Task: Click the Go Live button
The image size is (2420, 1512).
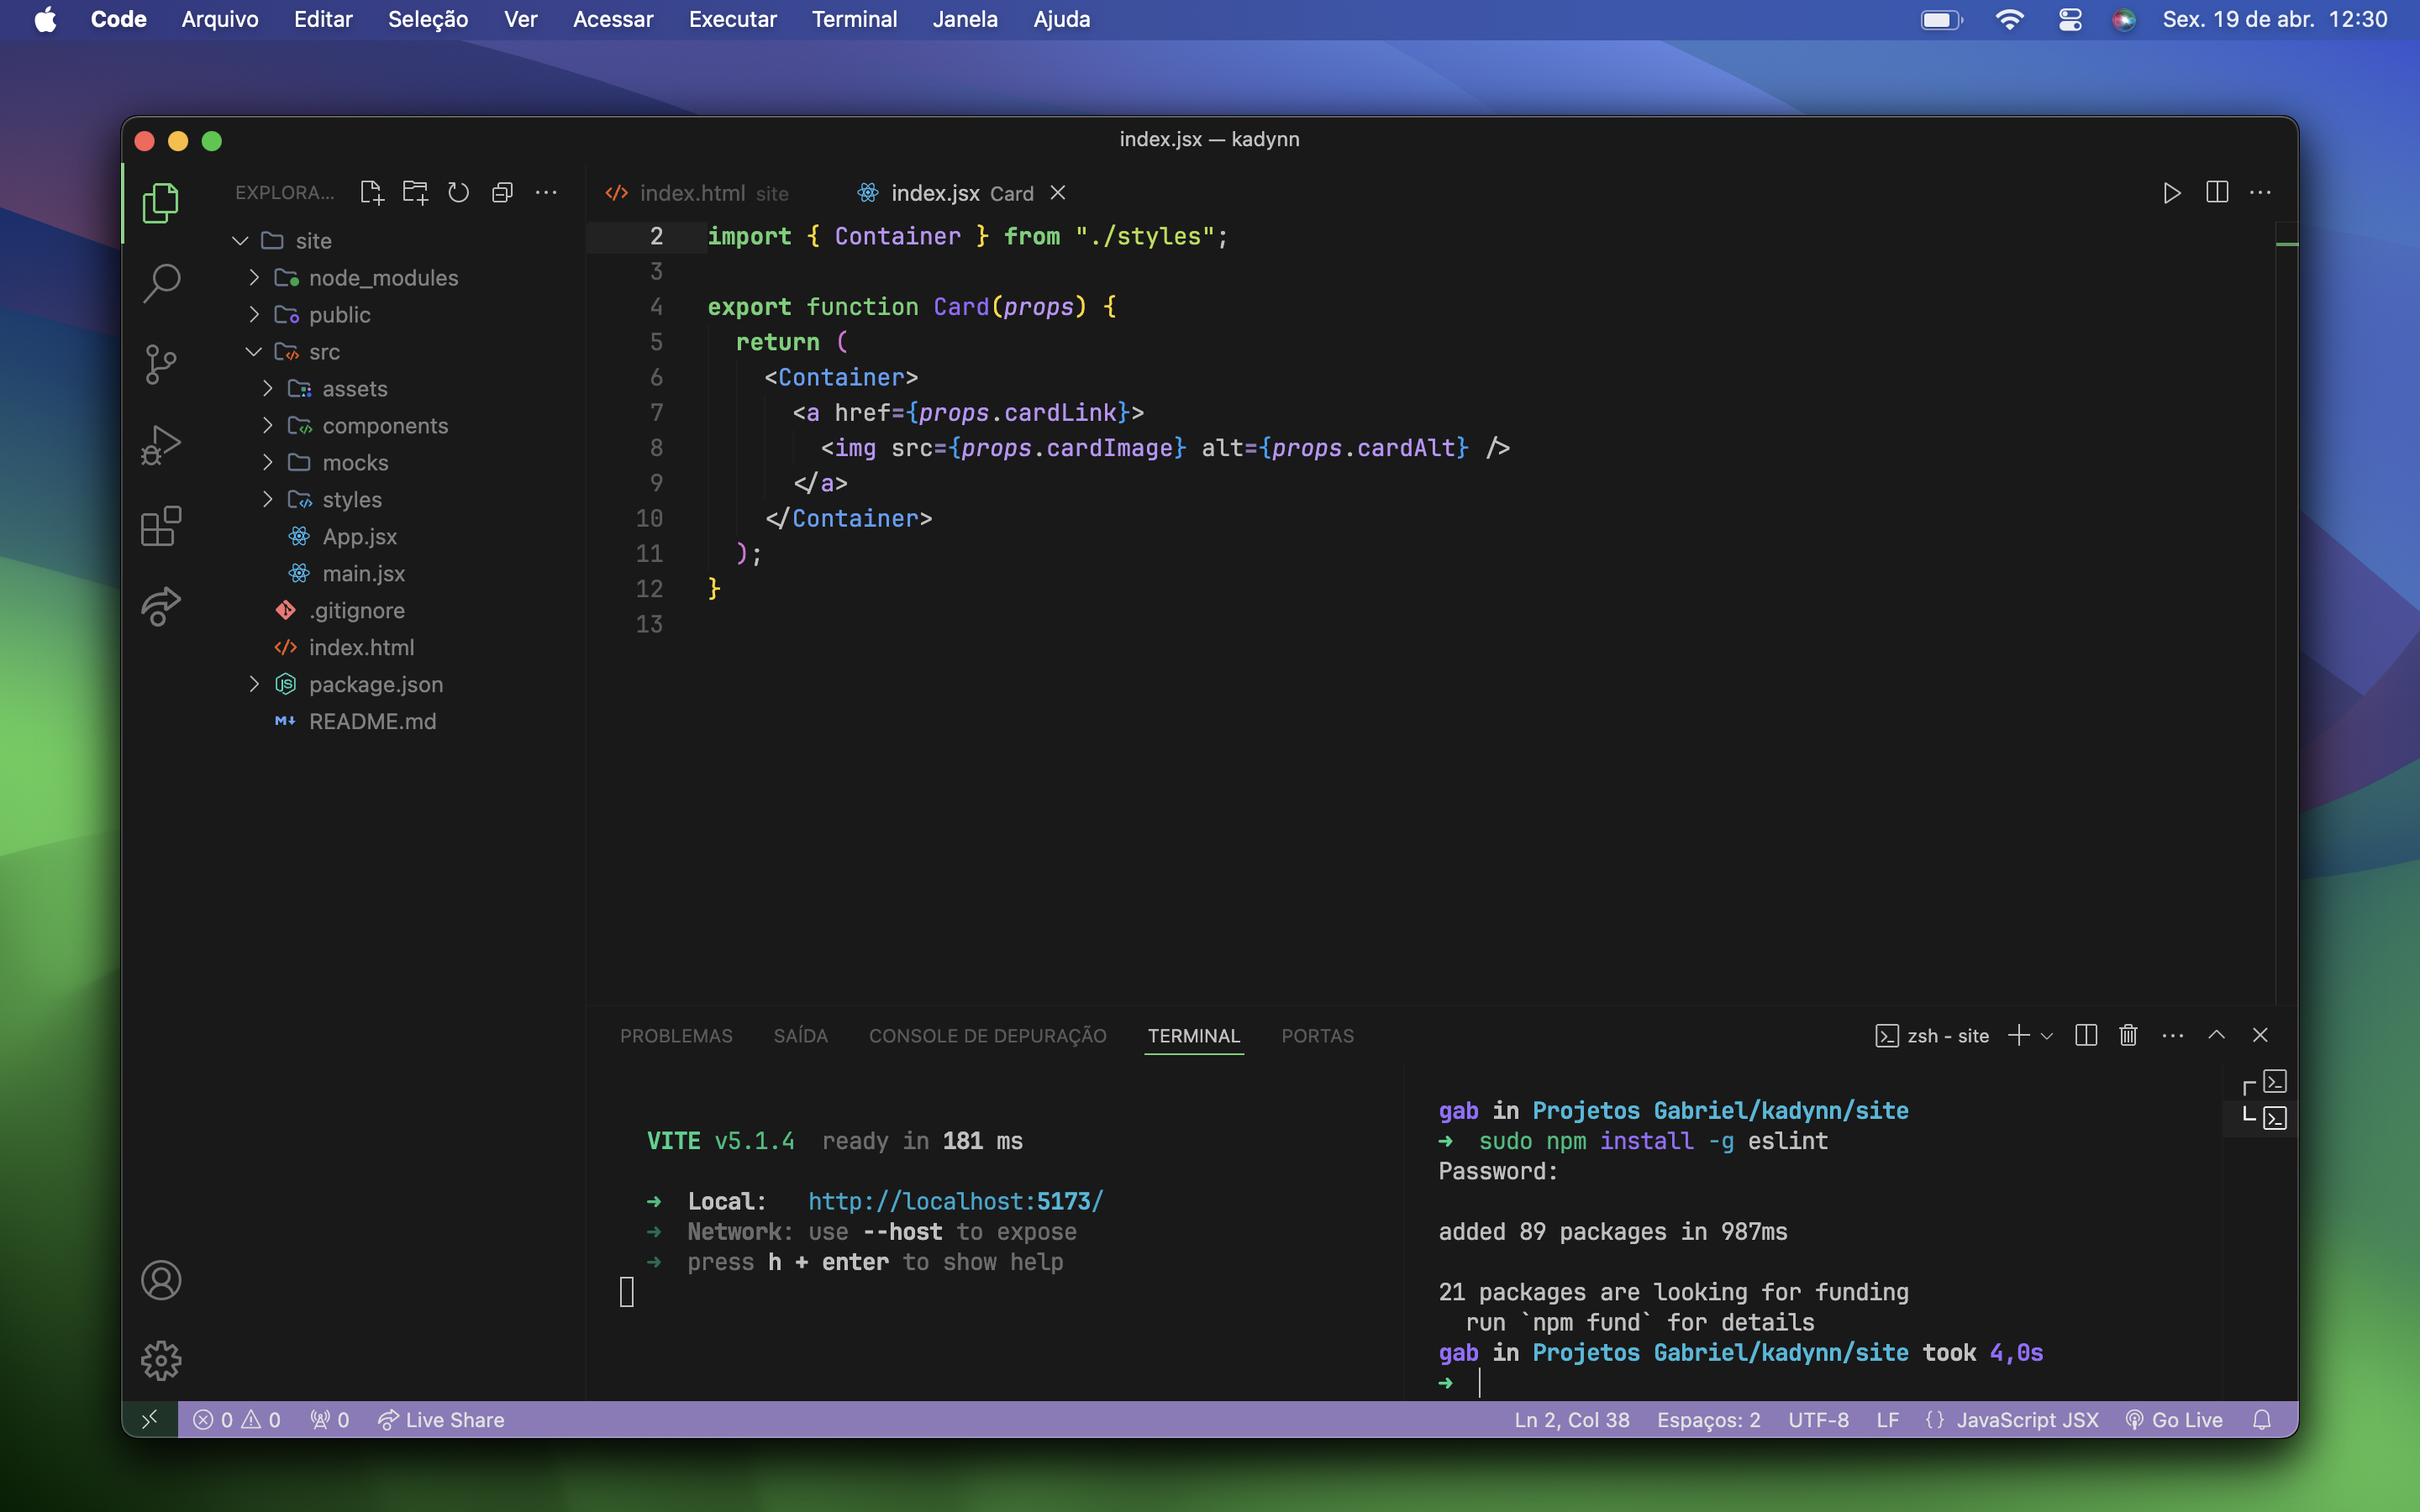Action: point(2174,1420)
